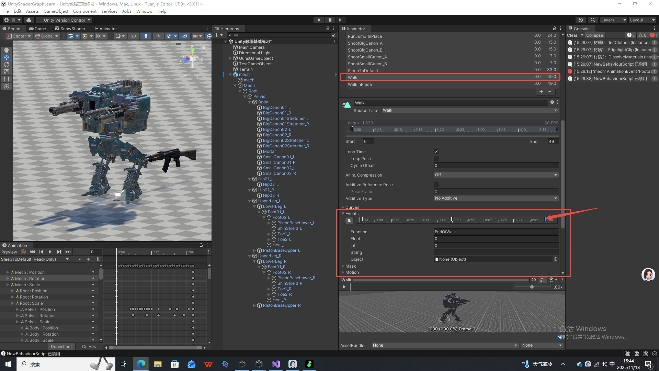Select the Scale tool in Scene toolbar
The height and width of the screenshot is (371, 659).
click(7, 72)
